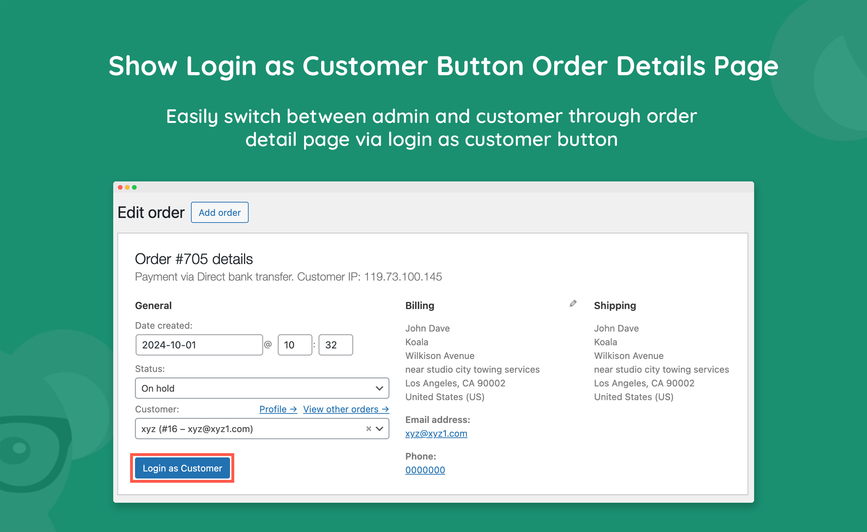Click the chevron icon on the Status field

tap(379, 388)
